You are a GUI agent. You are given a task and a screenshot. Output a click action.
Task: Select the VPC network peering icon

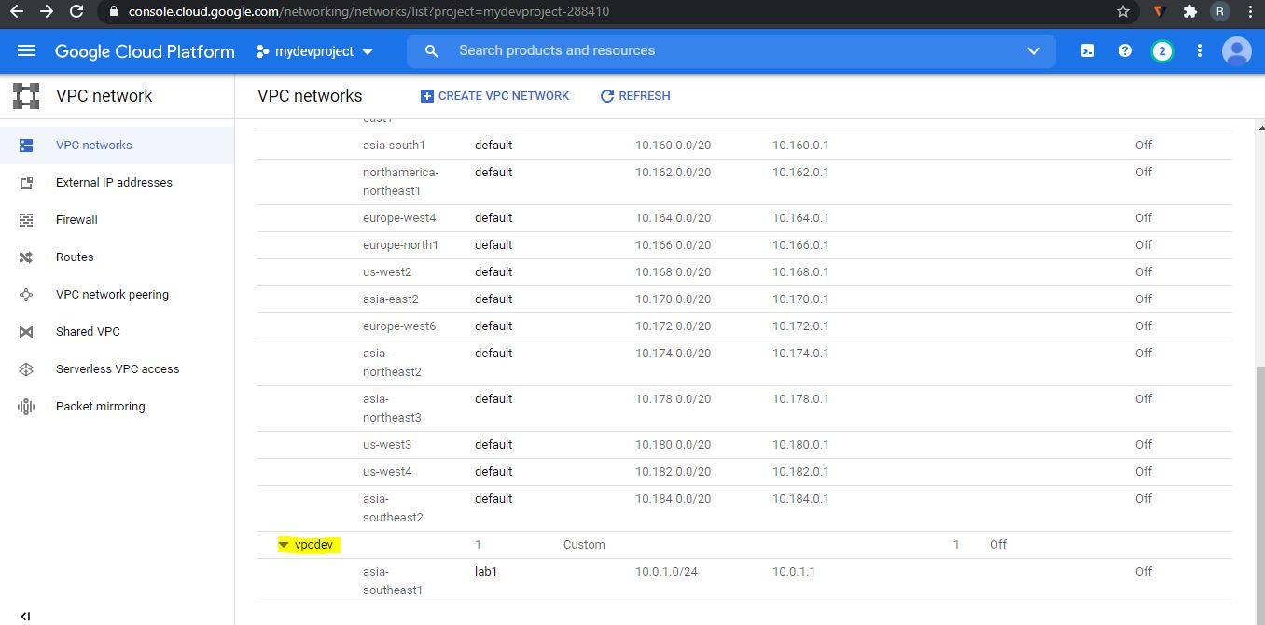click(x=26, y=294)
